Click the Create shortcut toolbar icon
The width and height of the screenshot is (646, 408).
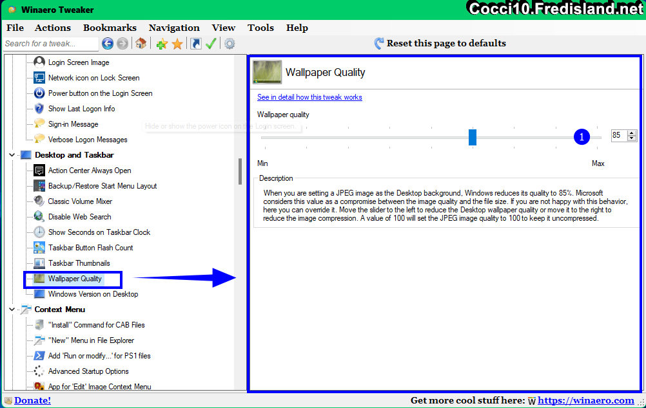pyautogui.click(x=196, y=44)
